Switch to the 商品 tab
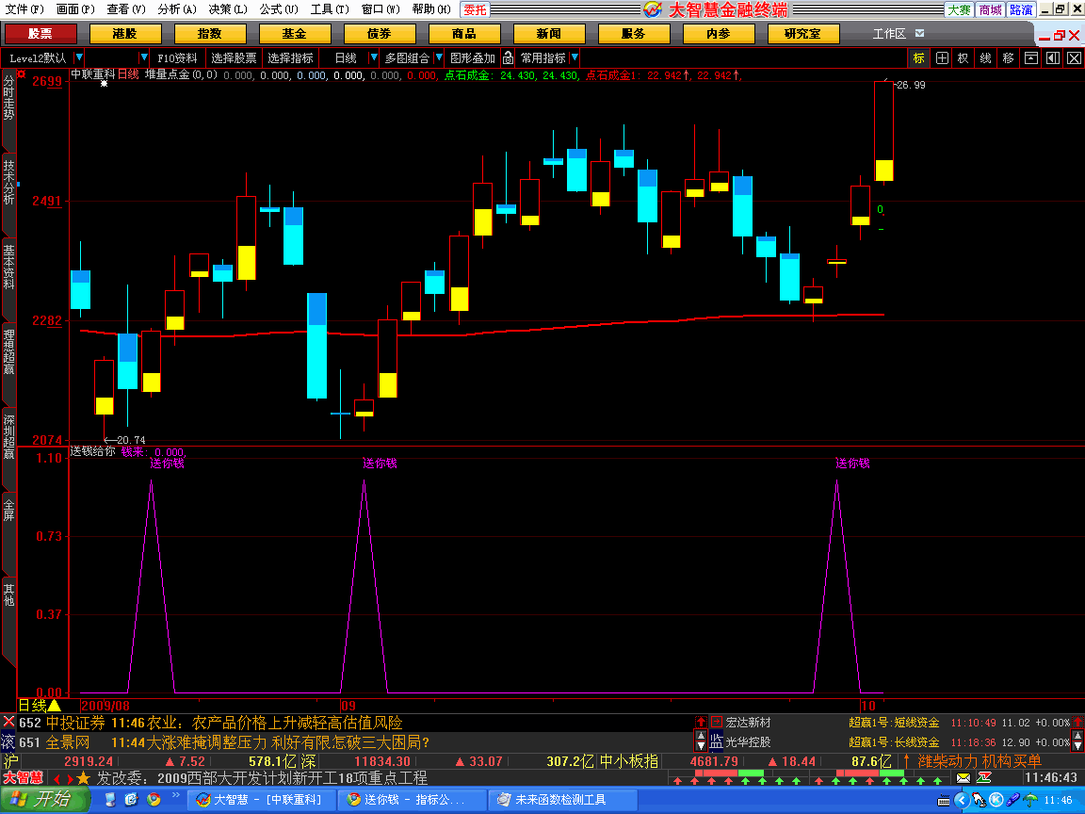The image size is (1085, 814). [x=464, y=33]
